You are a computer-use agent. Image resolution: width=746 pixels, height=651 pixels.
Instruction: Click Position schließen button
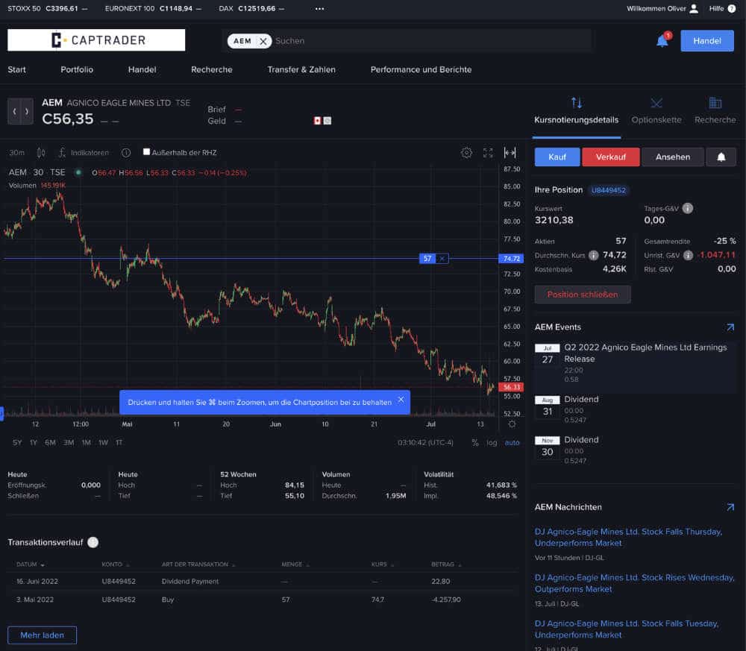coord(583,295)
